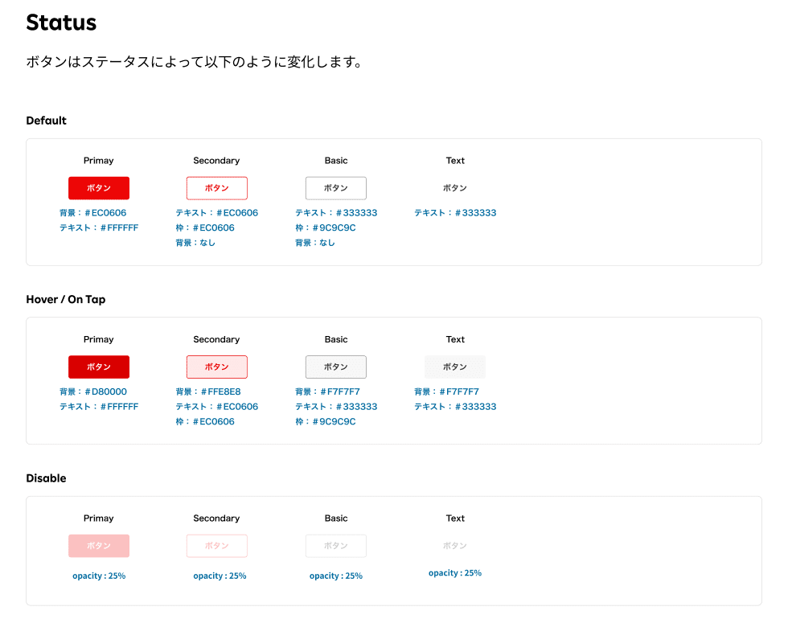This screenshot has width=788, height=623.
Task: Click テキスト：#333333 under Default Text column
Action: [x=455, y=213]
